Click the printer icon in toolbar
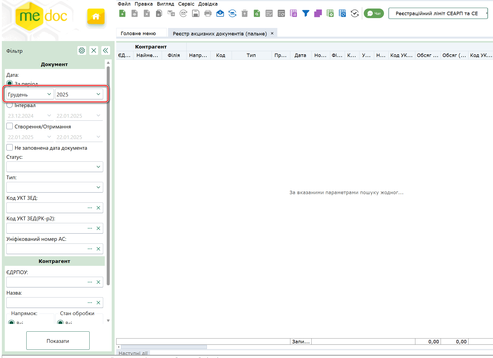 coord(208,13)
